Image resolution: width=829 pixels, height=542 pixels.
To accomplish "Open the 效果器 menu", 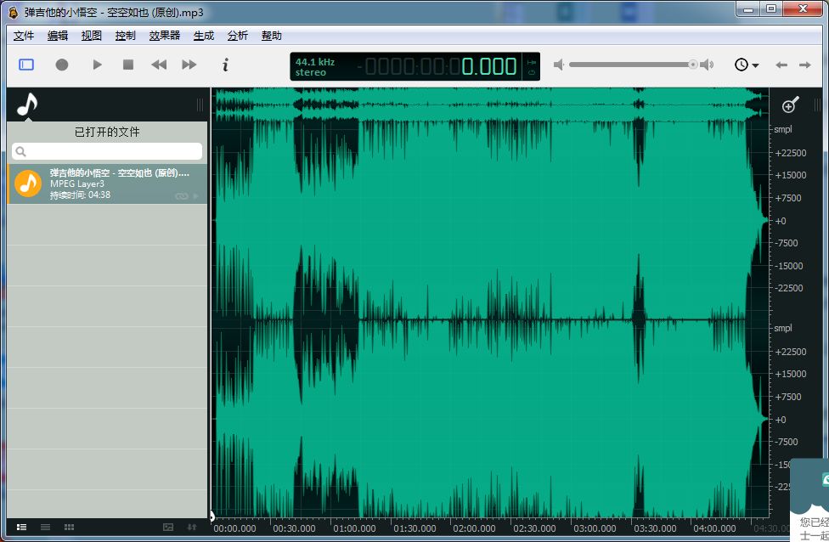I will point(165,36).
